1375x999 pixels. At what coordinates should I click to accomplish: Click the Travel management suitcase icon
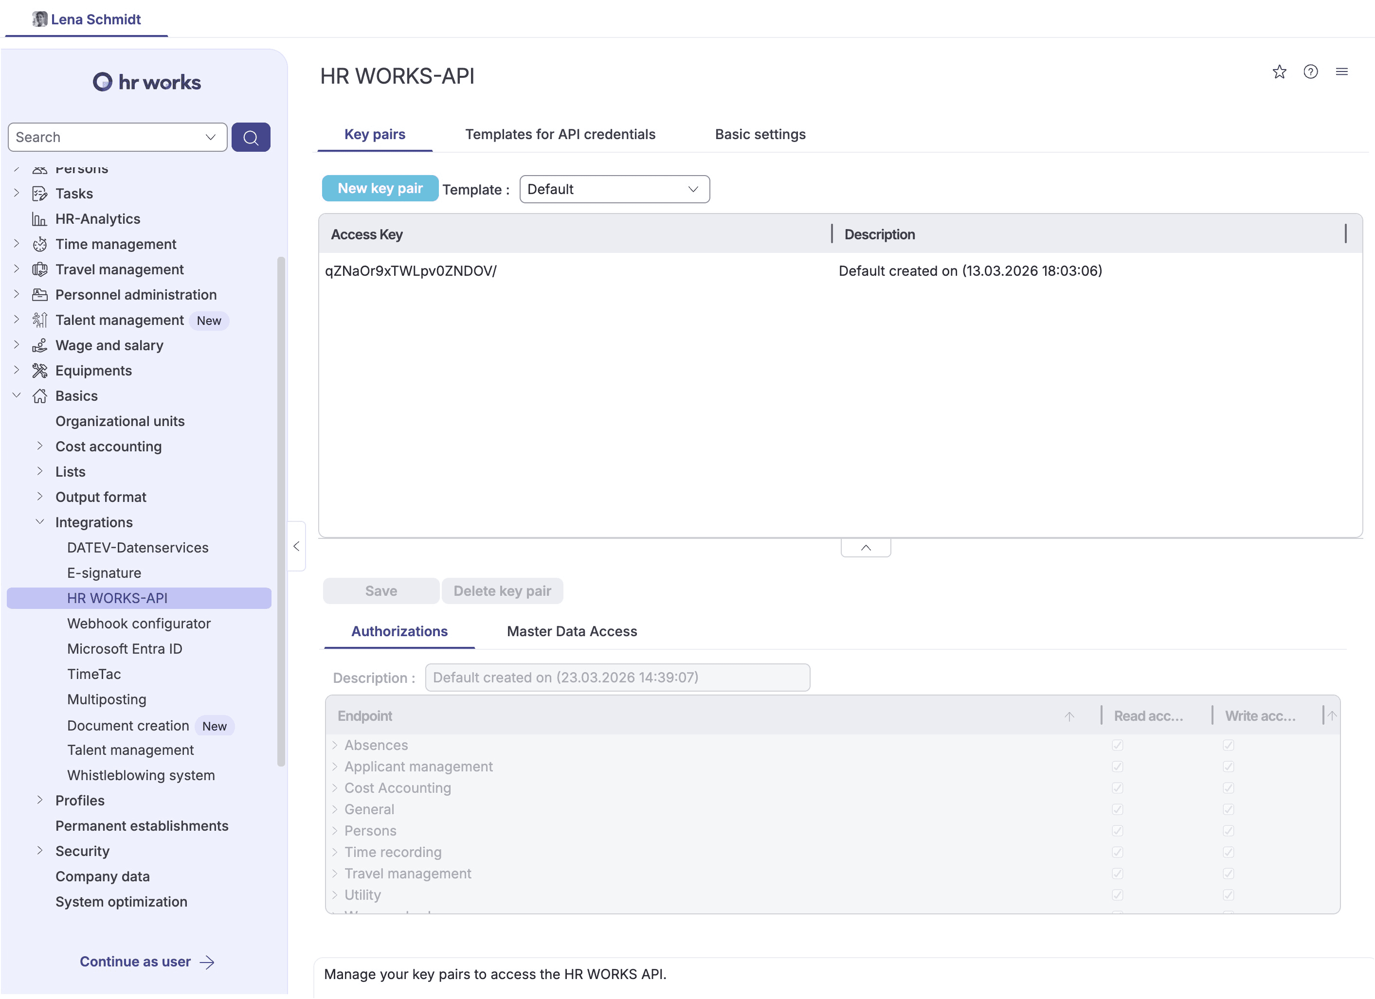(39, 270)
